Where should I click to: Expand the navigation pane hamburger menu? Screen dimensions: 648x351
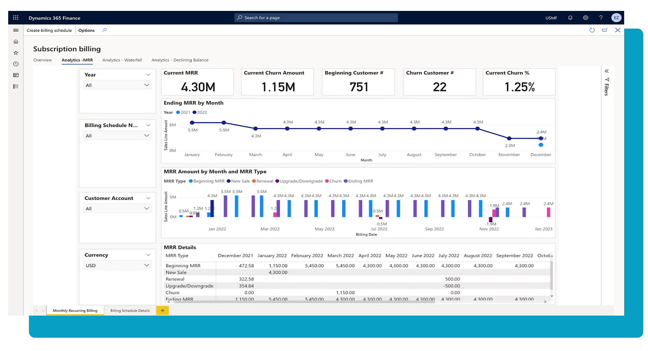pyautogui.click(x=16, y=30)
